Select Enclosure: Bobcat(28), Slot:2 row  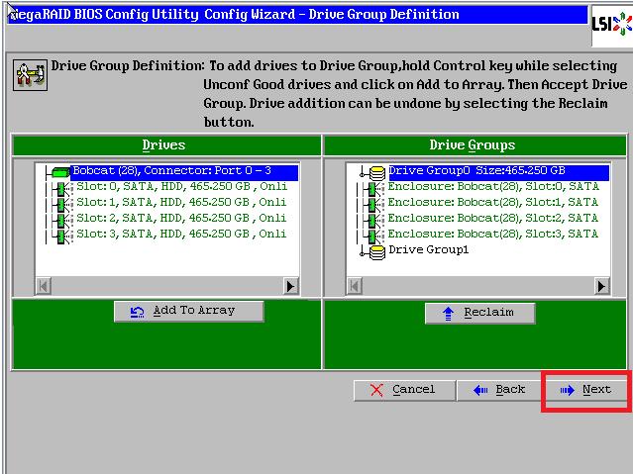(x=493, y=218)
